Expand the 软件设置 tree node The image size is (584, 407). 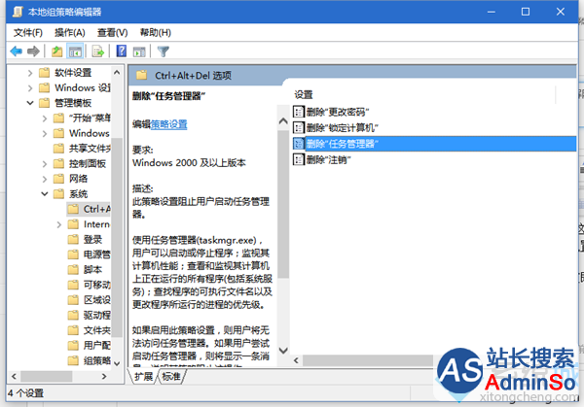click(30, 73)
